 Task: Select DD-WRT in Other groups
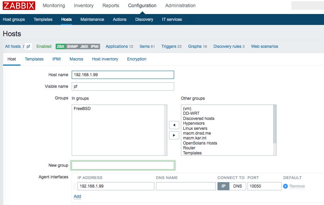coord(191,113)
